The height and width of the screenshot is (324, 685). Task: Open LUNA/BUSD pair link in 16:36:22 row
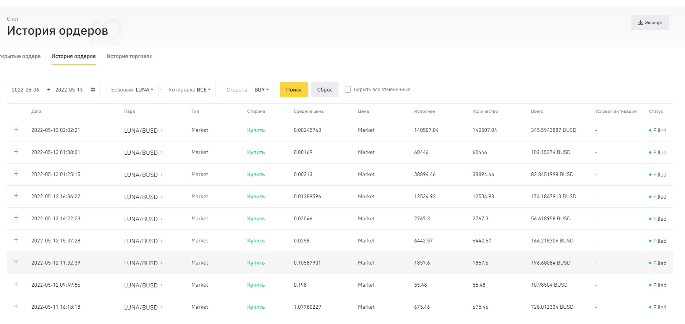coord(143,197)
